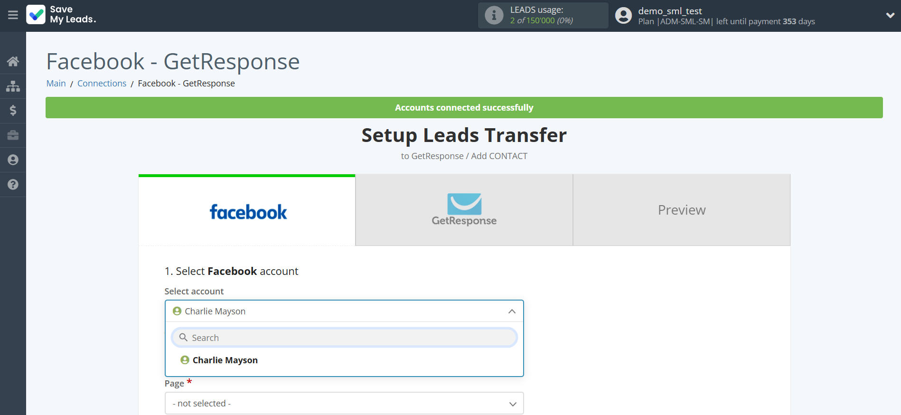Click the user avatar beside demo_sml_test

pyautogui.click(x=623, y=16)
